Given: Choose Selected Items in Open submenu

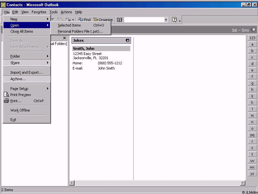Looking at the screenshot, I should click(81, 25).
